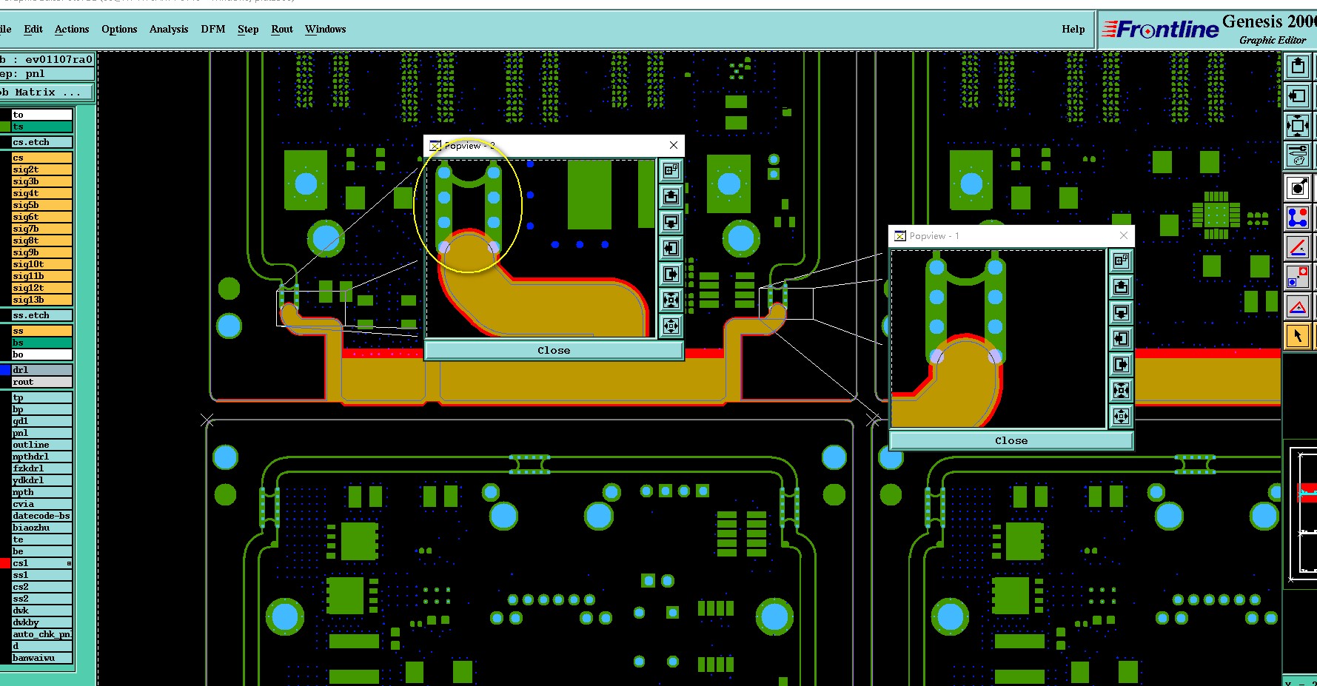The height and width of the screenshot is (686, 1317).
Task: Click pan-up icon in Popview 1 toolbar
Action: (1121, 286)
